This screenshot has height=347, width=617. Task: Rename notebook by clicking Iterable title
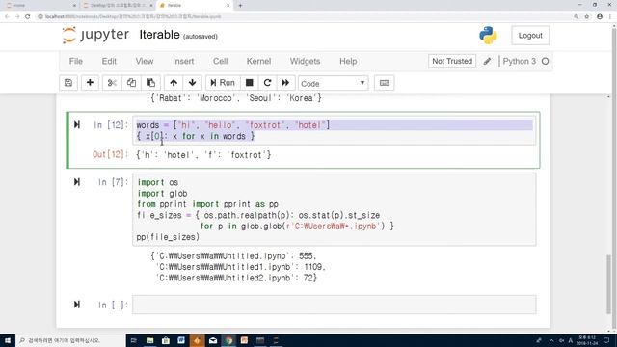159,35
